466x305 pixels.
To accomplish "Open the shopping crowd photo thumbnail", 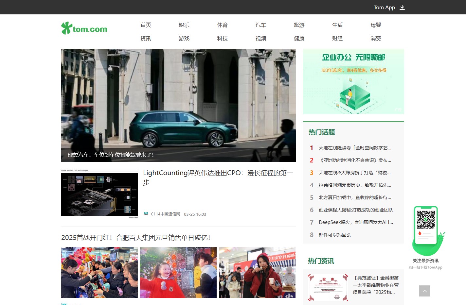I will pos(99,273).
